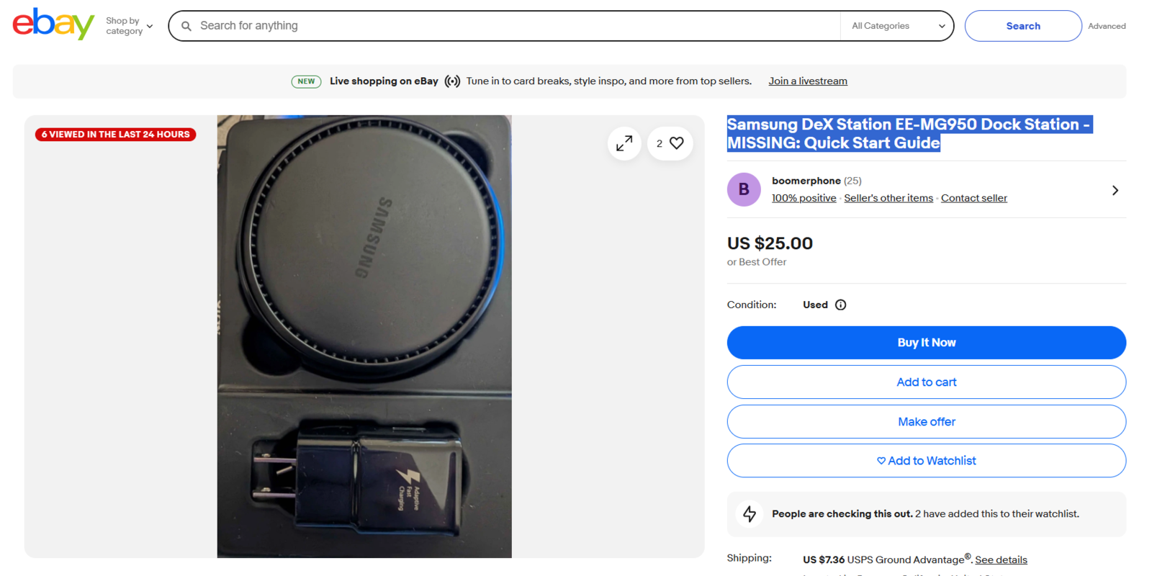Expand the product photo to fullscreen
The image size is (1152, 576).
coord(624,143)
